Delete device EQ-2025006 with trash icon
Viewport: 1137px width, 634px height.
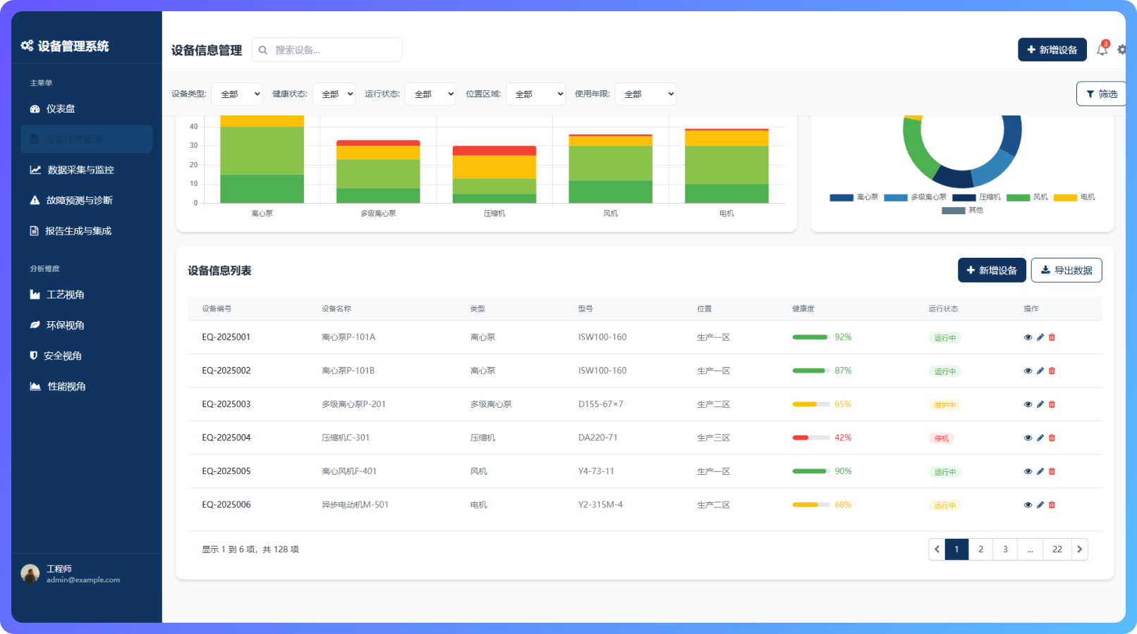click(1052, 505)
